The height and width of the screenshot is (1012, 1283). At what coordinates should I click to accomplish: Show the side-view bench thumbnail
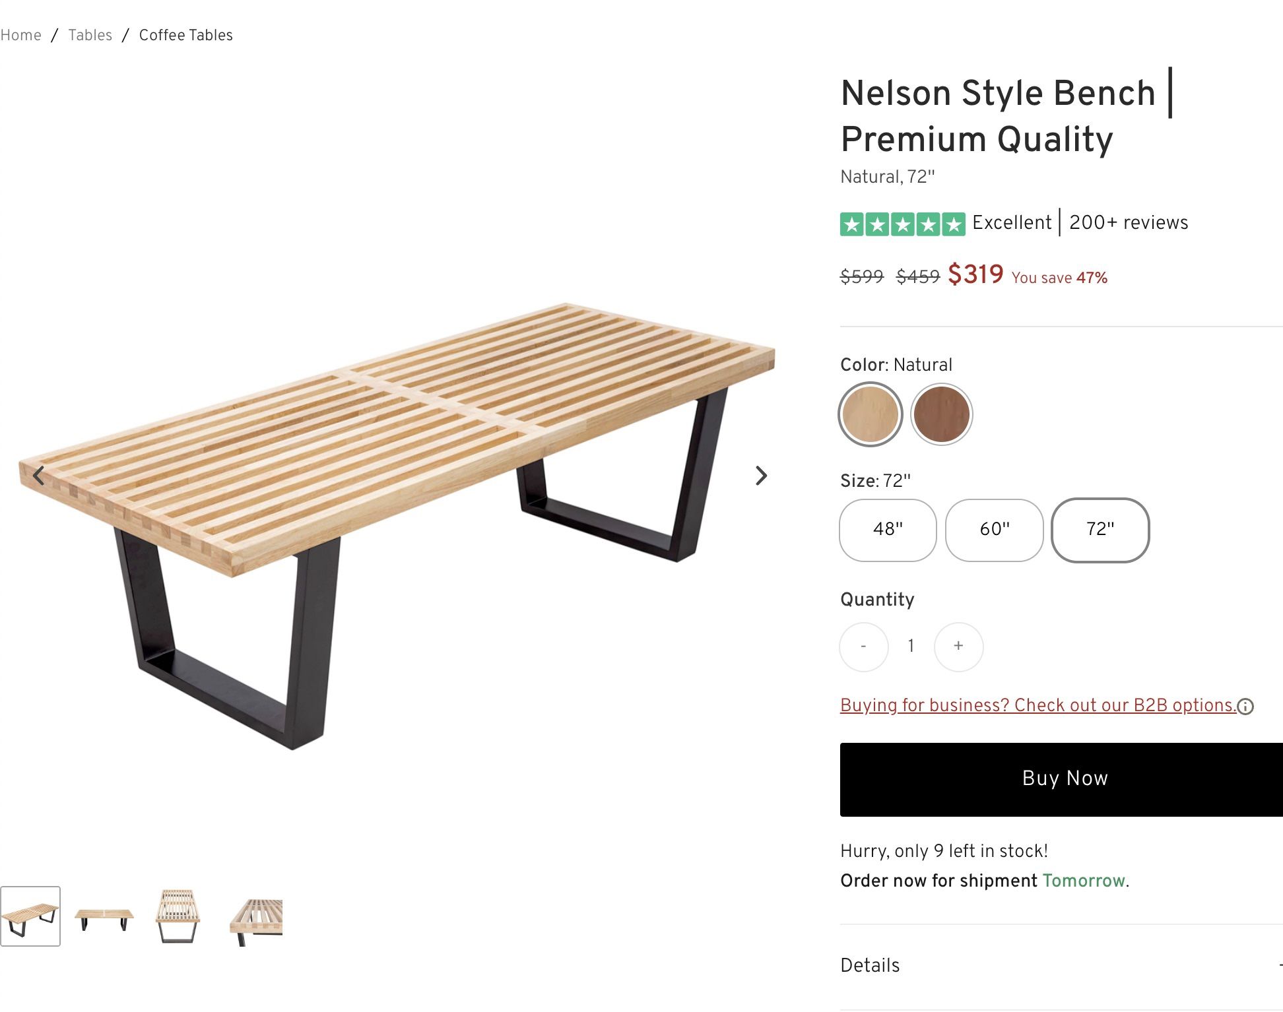(104, 916)
